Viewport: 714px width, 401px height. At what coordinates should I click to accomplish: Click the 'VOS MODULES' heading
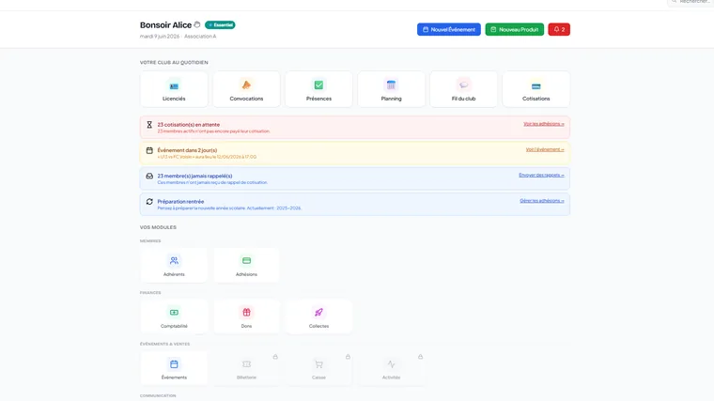[x=158, y=227]
